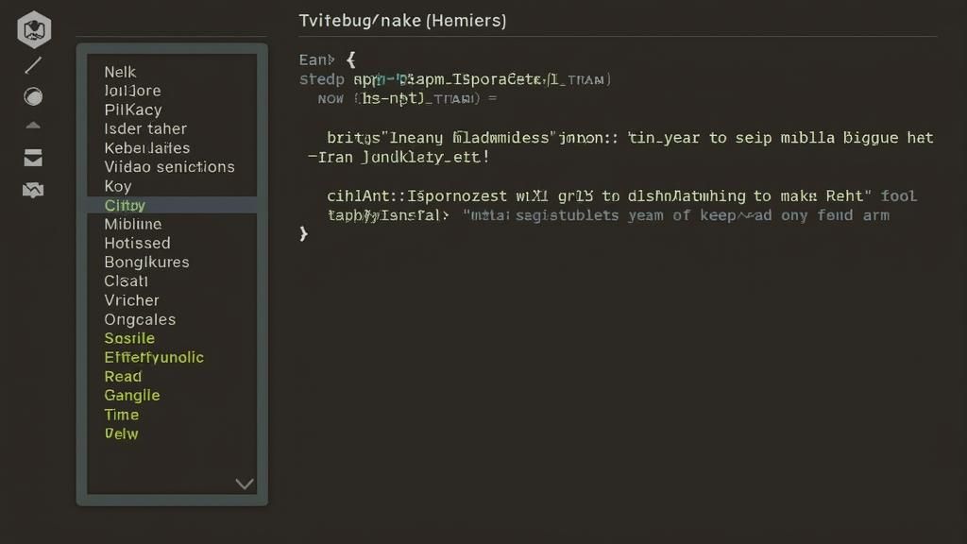Image resolution: width=967 pixels, height=544 pixels.
Task: Select the highlighted Cittpy list entry
Action: point(125,205)
